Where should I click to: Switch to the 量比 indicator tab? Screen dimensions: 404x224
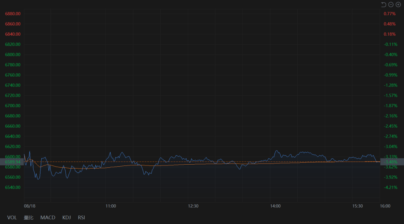tap(28, 217)
